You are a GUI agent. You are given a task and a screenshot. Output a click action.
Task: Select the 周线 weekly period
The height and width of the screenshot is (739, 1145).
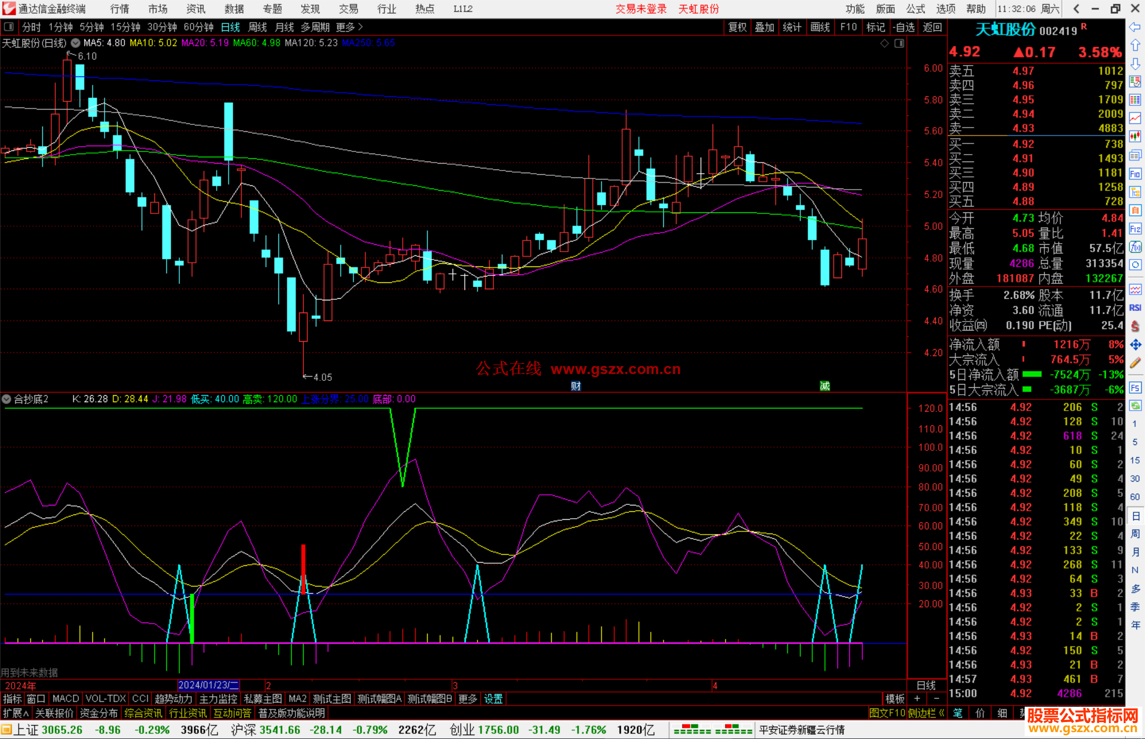click(258, 27)
